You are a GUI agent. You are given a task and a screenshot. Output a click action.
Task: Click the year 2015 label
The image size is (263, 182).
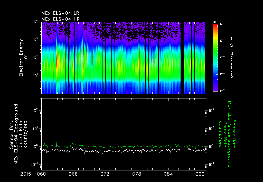(x=26, y=174)
